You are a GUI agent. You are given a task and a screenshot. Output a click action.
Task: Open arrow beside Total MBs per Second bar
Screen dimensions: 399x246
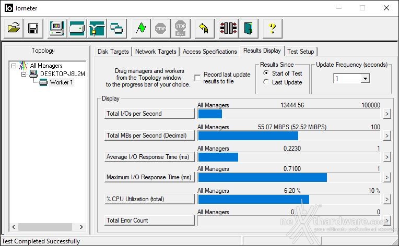387,136
